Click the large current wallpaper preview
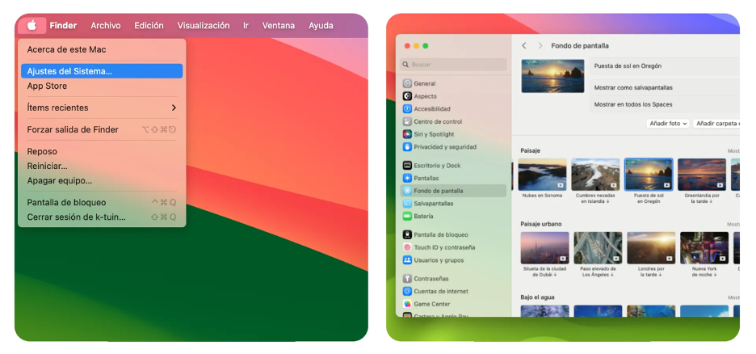Viewport: 756px width, 354px height. [x=552, y=76]
